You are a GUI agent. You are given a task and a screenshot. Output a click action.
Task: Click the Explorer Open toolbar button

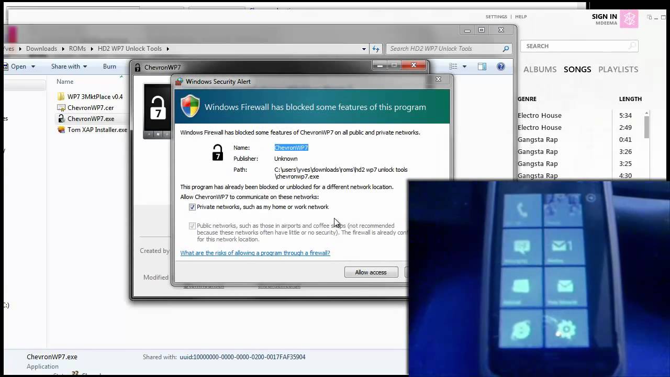click(x=18, y=66)
